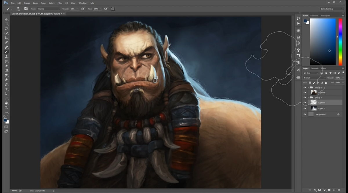348x193 pixels.
Task: Open the Filter menu
Action: point(60,3)
